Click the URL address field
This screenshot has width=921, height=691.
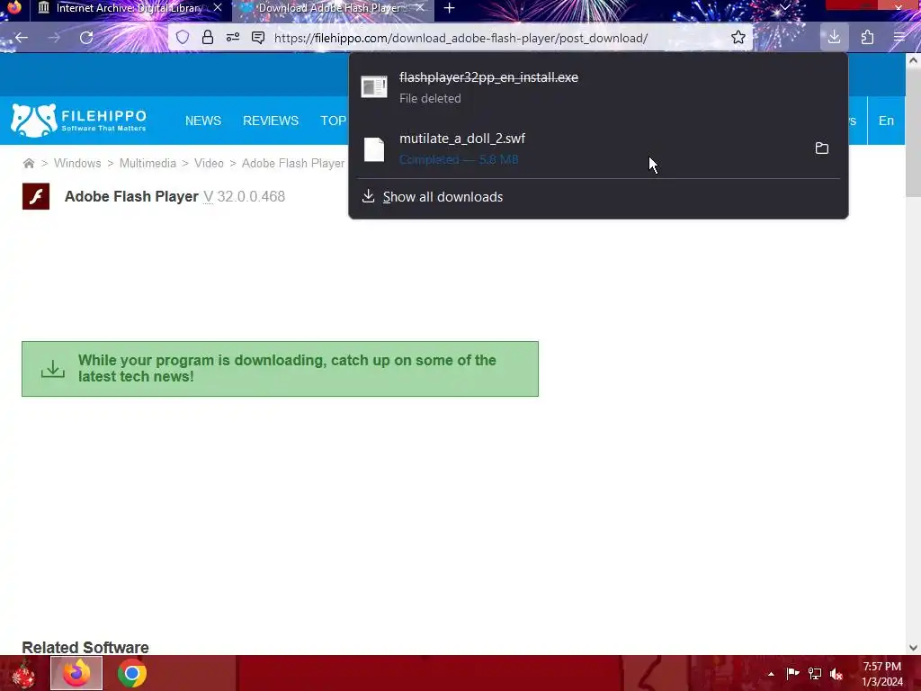461,38
